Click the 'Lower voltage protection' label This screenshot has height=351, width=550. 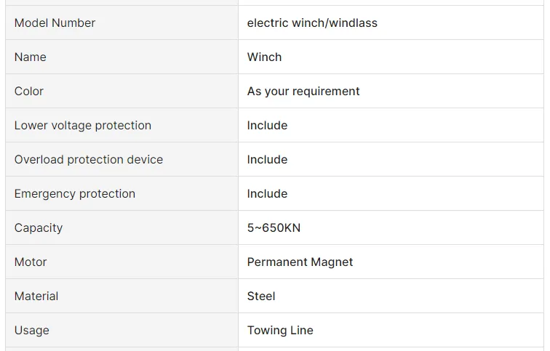pos(83,126)
